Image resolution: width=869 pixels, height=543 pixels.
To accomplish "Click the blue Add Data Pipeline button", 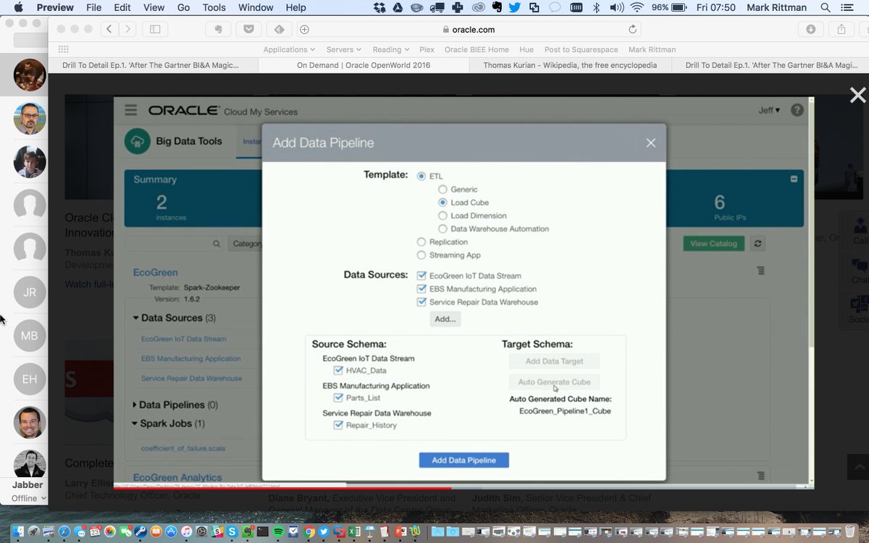I will point(464,460).
